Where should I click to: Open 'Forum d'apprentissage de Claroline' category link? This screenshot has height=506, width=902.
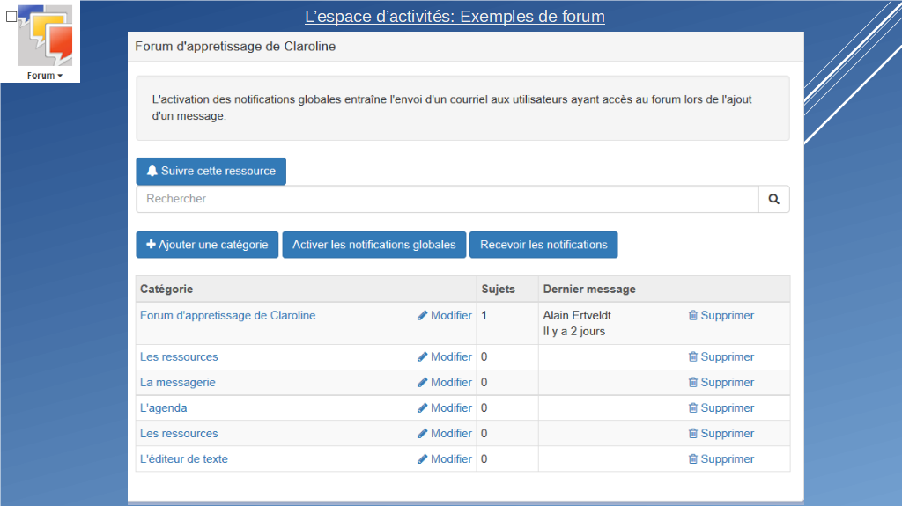228,315
